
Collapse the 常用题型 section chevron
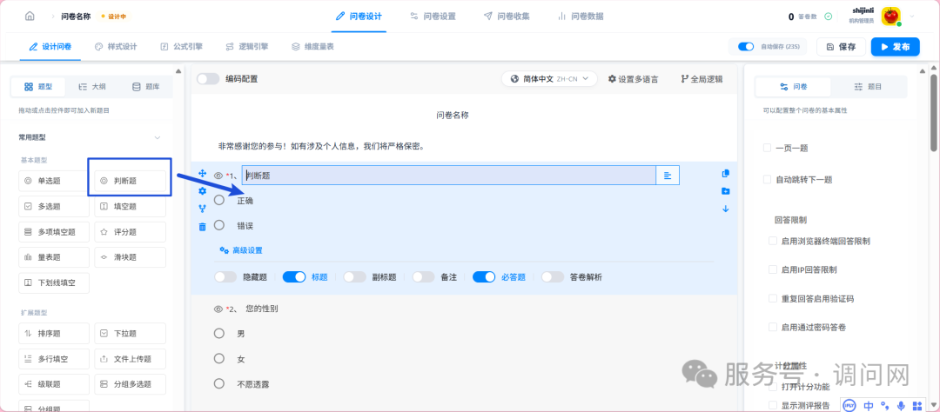tap(158, 137)
